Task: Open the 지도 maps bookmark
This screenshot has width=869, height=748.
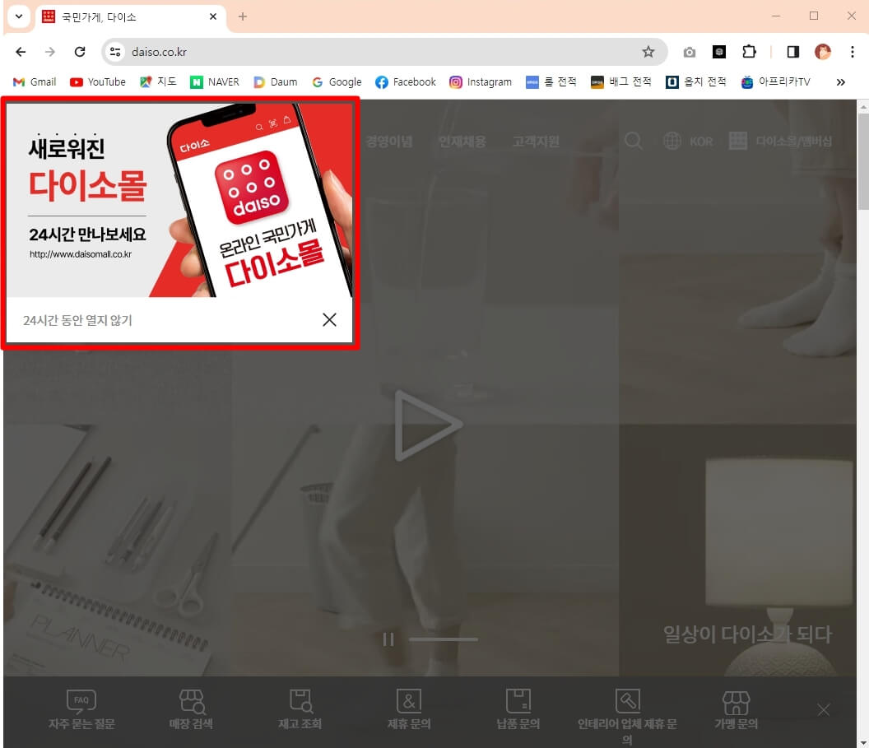Action: (158, 82)
